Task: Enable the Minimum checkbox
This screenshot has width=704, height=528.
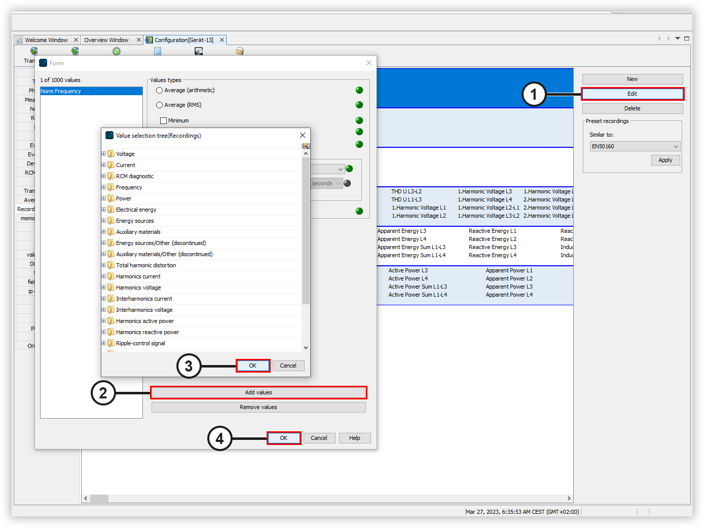Action: pyautogui.click(x=163, y=120)
